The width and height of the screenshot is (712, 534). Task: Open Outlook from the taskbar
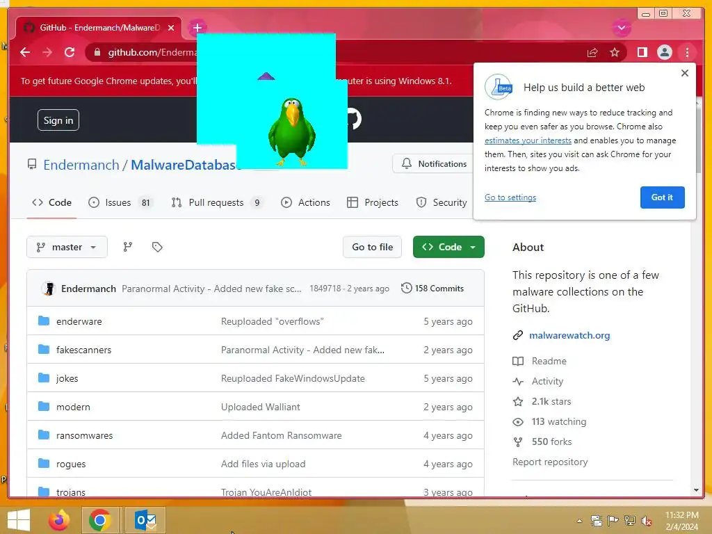click(145, 520)
